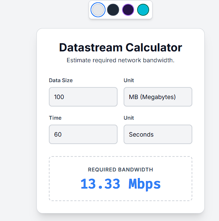Select the purple-bordered dark theme swatch
The width and height of the screenshot is (219, 221).
click(x=128, y=10)
